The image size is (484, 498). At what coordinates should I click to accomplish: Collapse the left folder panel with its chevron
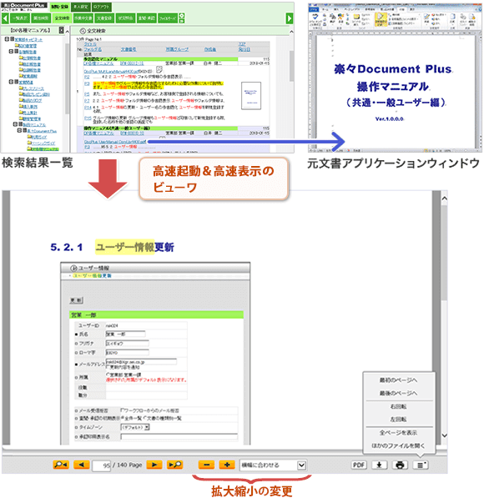coord(68,32)
